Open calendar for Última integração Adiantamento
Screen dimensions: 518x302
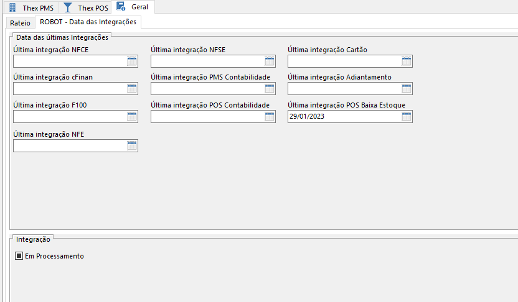click(407, 88)
